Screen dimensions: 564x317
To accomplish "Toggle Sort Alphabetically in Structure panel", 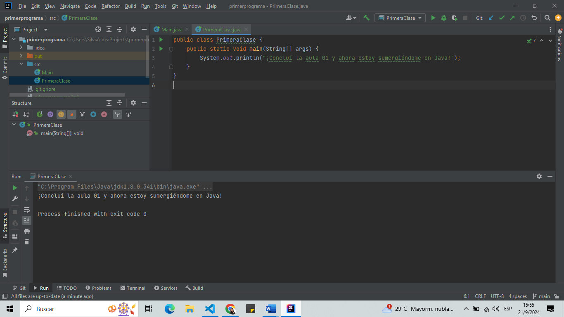I will click(26, 114).
